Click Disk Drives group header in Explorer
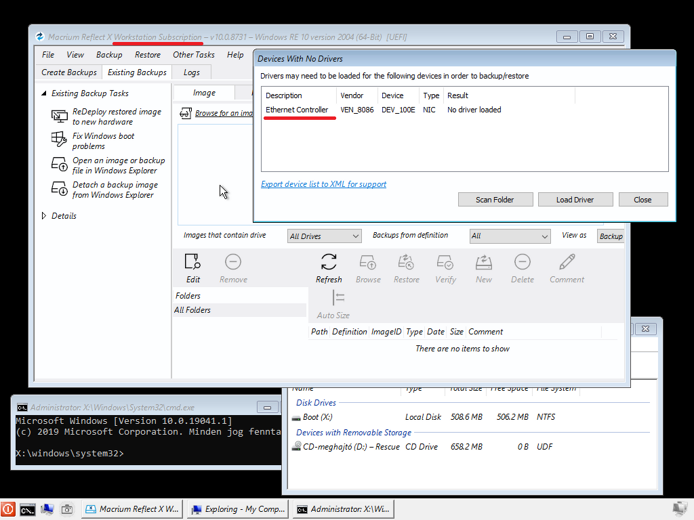 [x=316, y=402]
